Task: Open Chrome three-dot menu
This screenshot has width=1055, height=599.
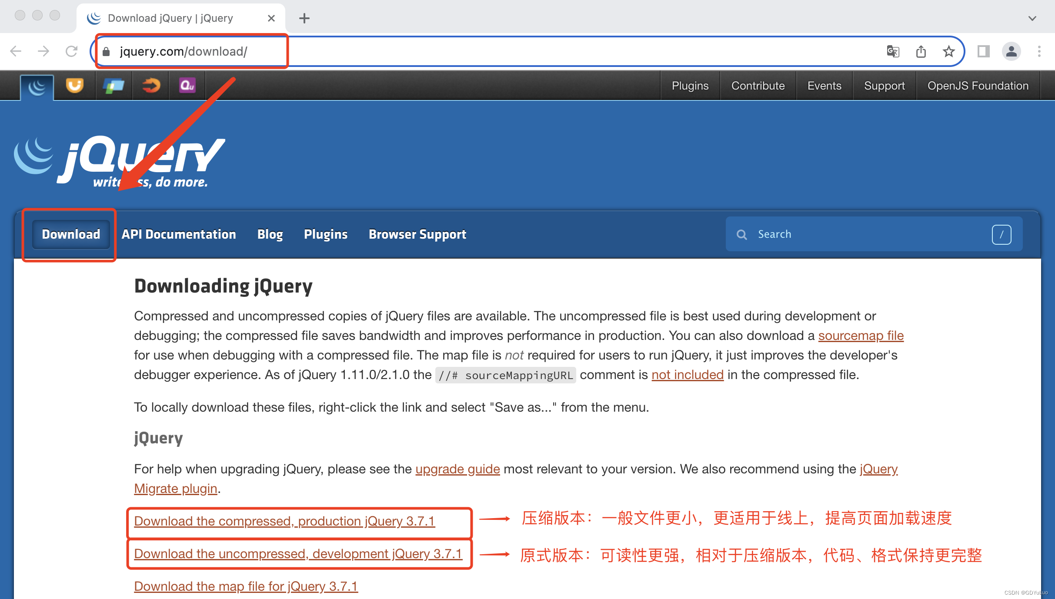Action: pyautogui.click(x=1039, y=52)
